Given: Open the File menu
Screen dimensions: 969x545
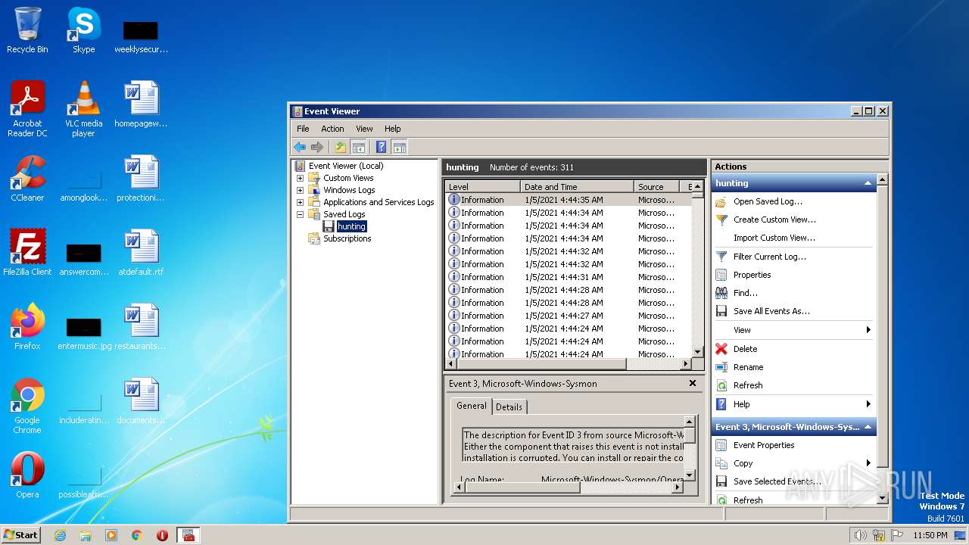Looking at the screenshot, I should click(x=303, y=129).
